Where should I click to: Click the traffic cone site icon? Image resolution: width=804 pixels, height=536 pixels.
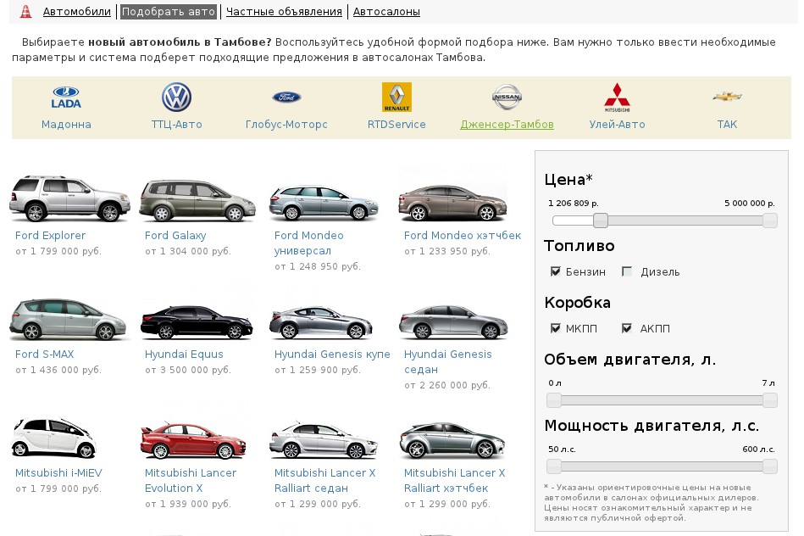click(x=25, y=11)
